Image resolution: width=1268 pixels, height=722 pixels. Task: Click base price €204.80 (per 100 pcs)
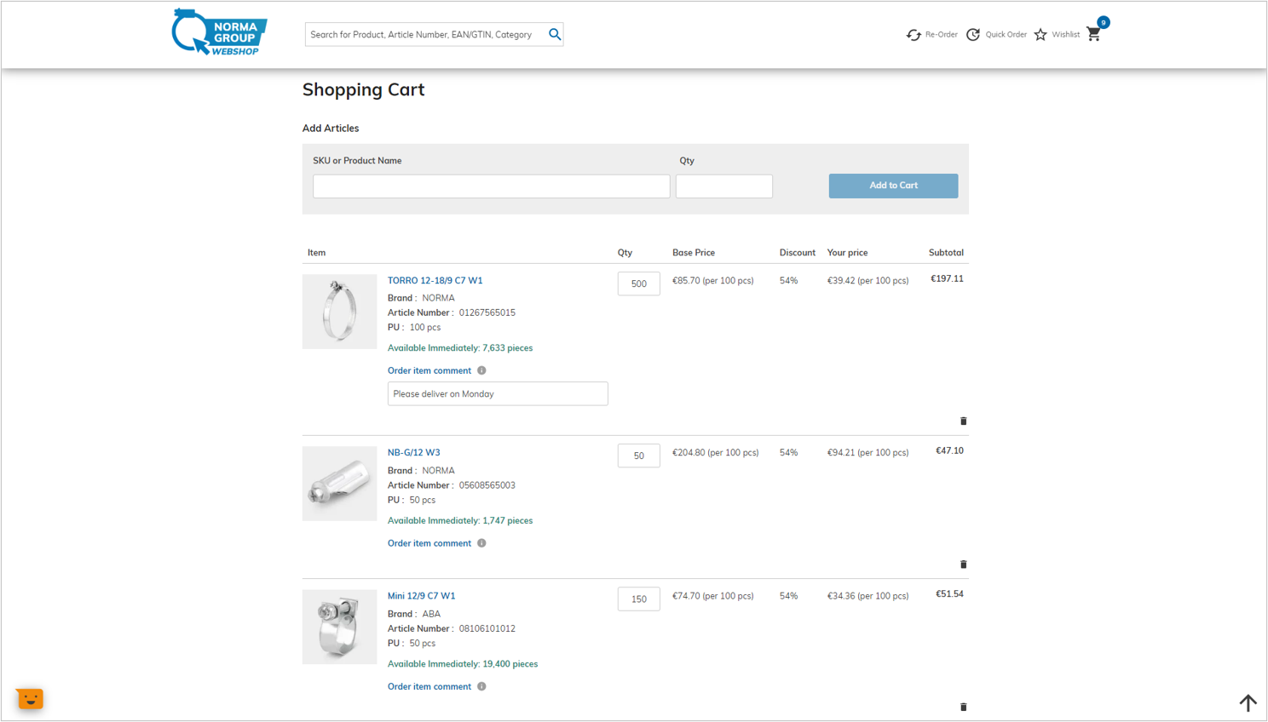715,453
